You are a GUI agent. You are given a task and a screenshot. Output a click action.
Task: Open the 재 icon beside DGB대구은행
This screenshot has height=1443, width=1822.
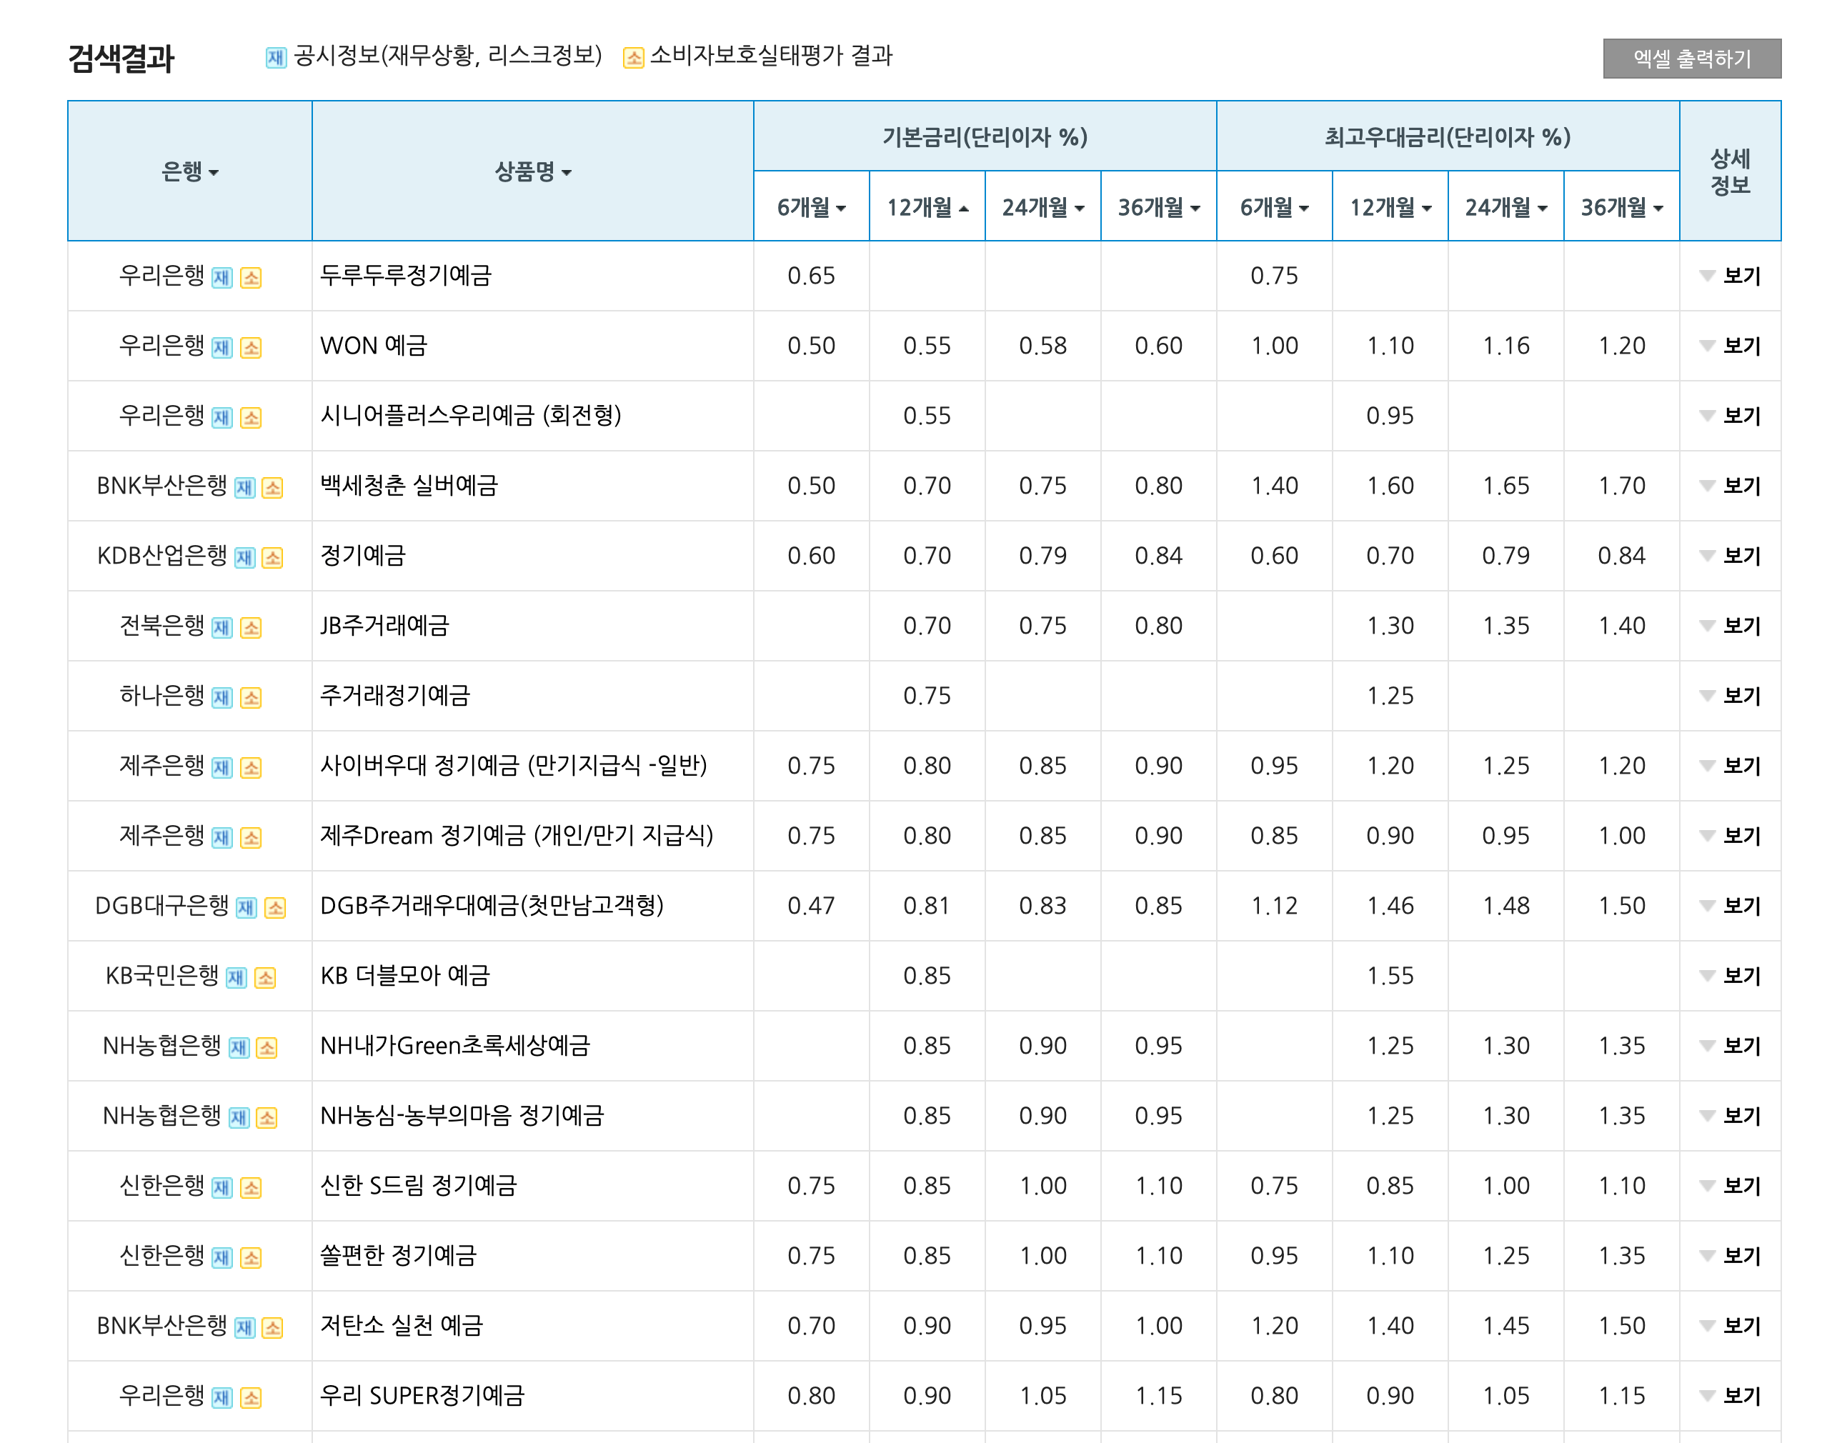246,908
